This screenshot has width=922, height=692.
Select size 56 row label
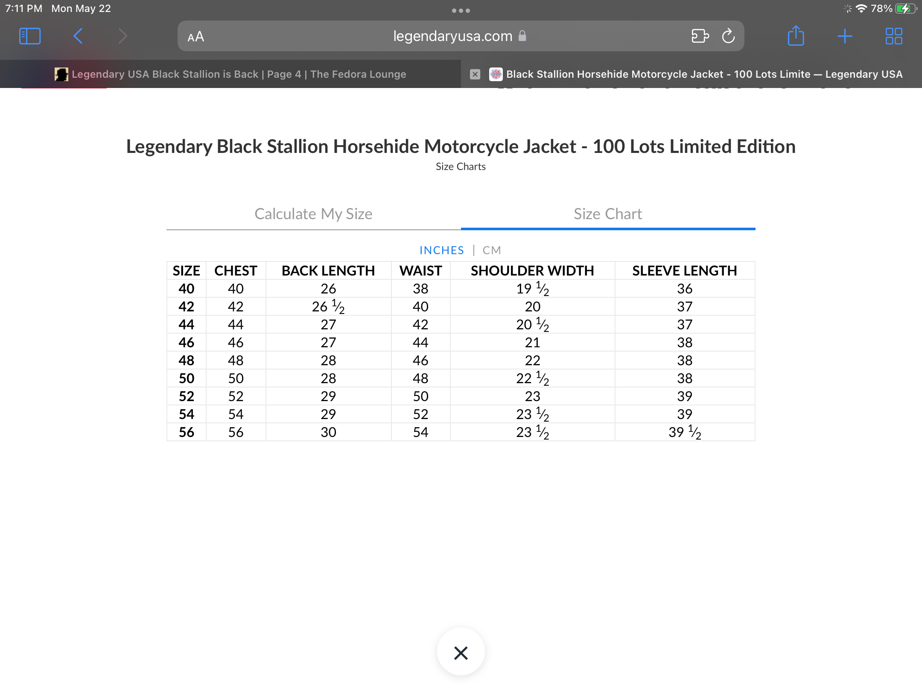click(x=187, y=432)
